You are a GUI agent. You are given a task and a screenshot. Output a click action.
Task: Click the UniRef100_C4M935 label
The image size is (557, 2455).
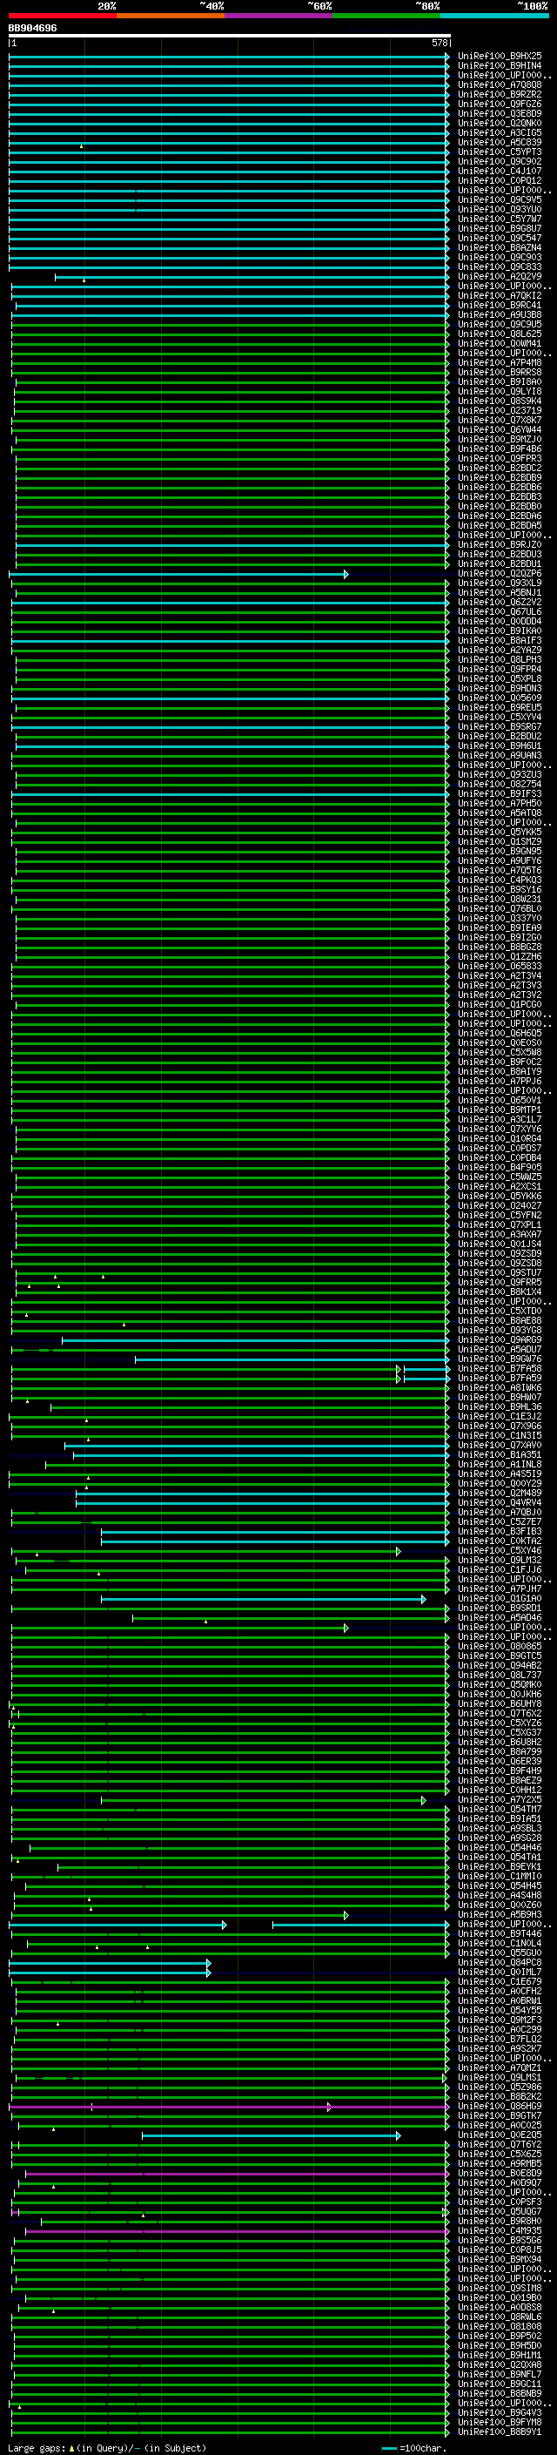500,2231
